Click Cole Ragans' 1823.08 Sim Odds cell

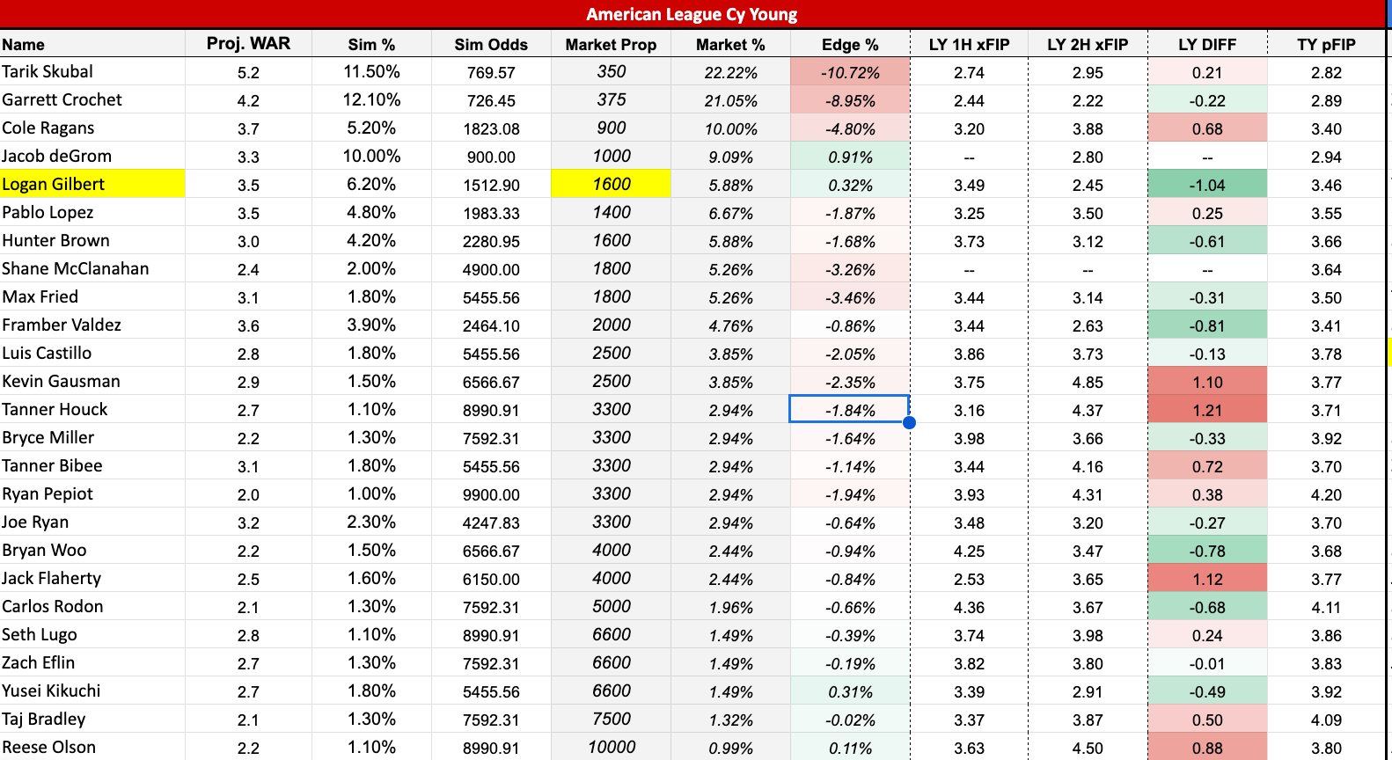tap(491, 128)
